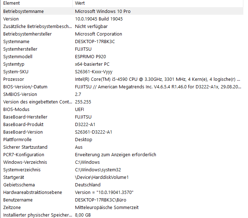Select the Startgerät row
The width and height of the screenshot is (248, 218).
tap(123, 177)
